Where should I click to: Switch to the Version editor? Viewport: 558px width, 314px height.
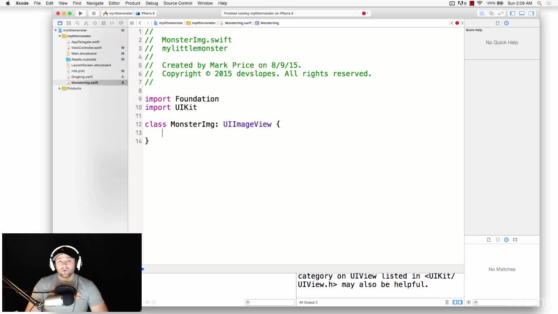click(500, 14)
